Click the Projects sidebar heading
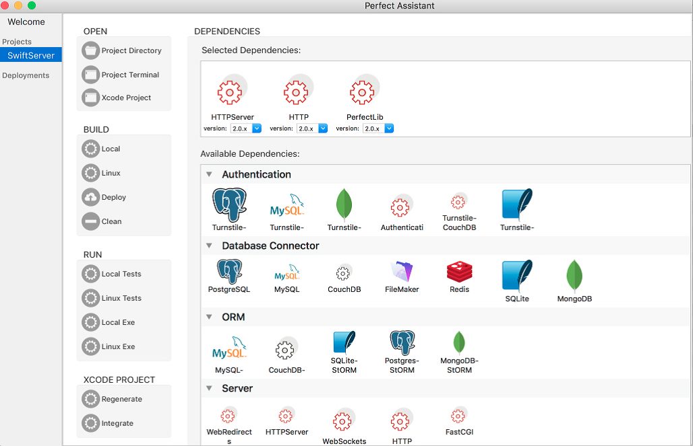 17,42
